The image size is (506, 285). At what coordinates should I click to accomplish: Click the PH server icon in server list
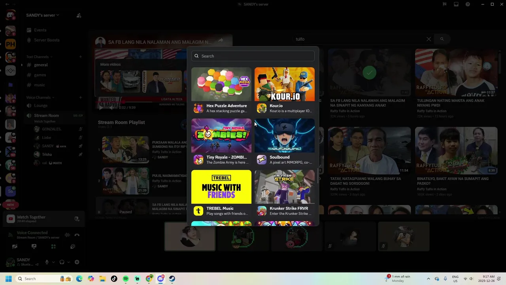pyautogui.click(x=10, y=44)
